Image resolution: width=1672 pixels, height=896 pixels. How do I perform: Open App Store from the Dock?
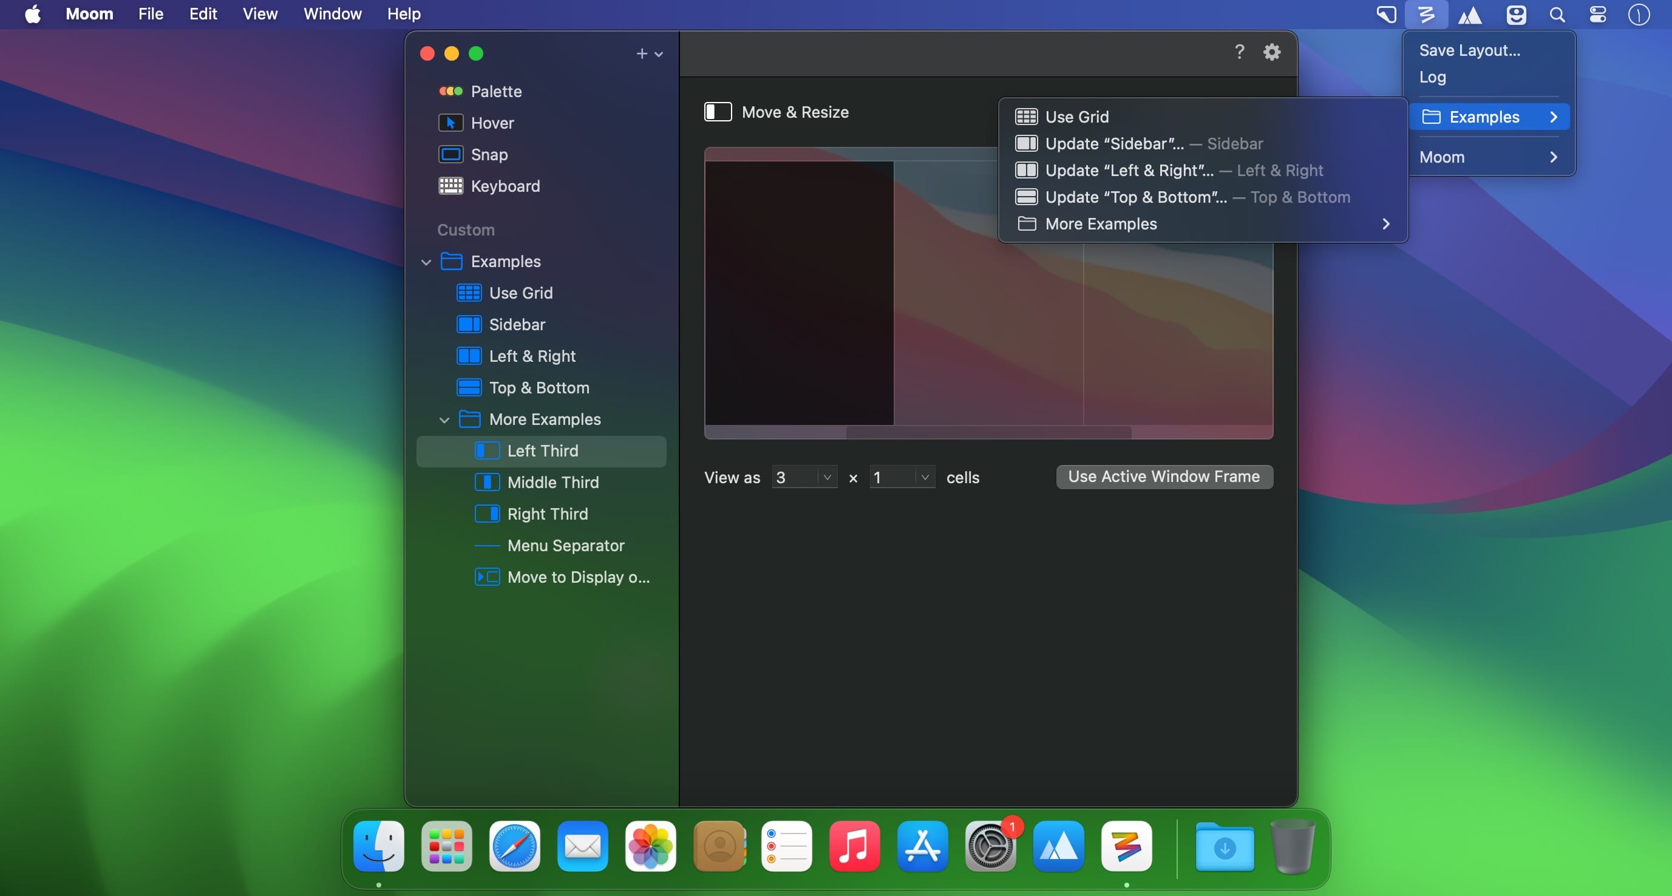[x=922, y=846]
